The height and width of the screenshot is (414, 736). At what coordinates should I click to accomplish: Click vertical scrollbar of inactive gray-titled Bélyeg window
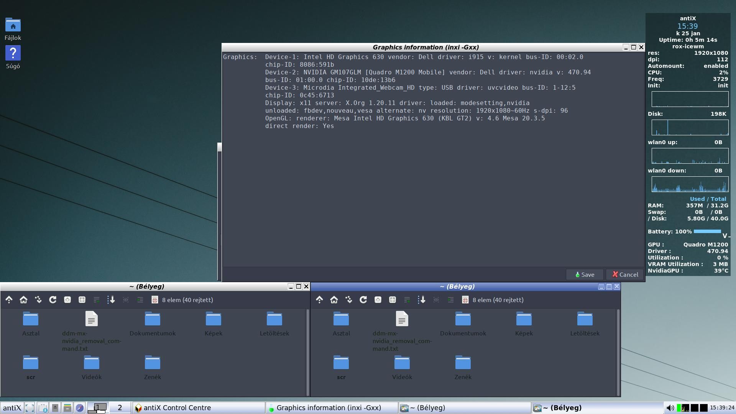pyautogui.click(x=307, y=352)
